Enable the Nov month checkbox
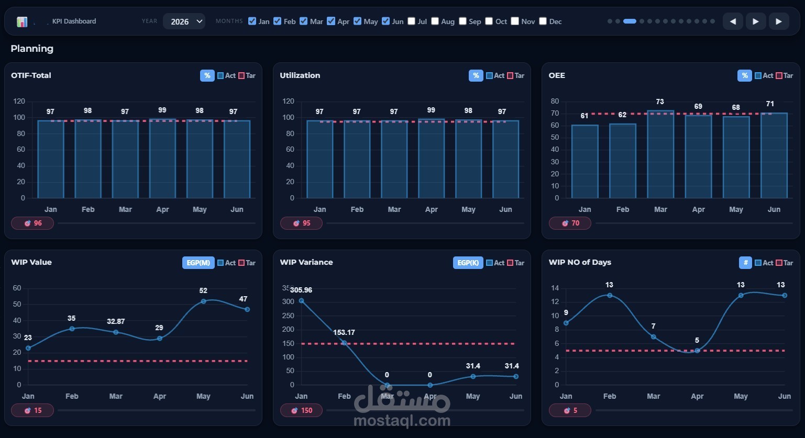805x438 pixels. coord(515,21)
